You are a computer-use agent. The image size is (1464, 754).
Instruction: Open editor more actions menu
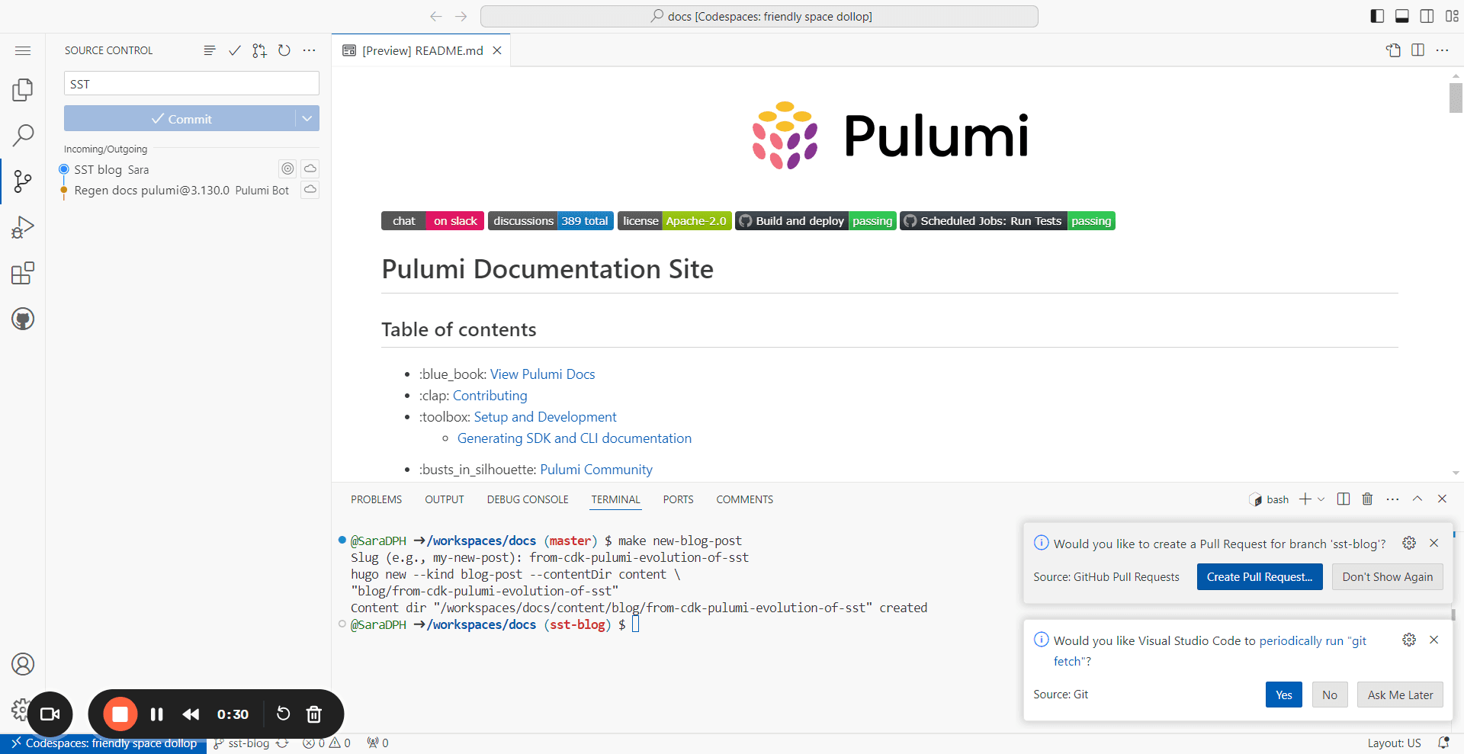[1443, 50]
